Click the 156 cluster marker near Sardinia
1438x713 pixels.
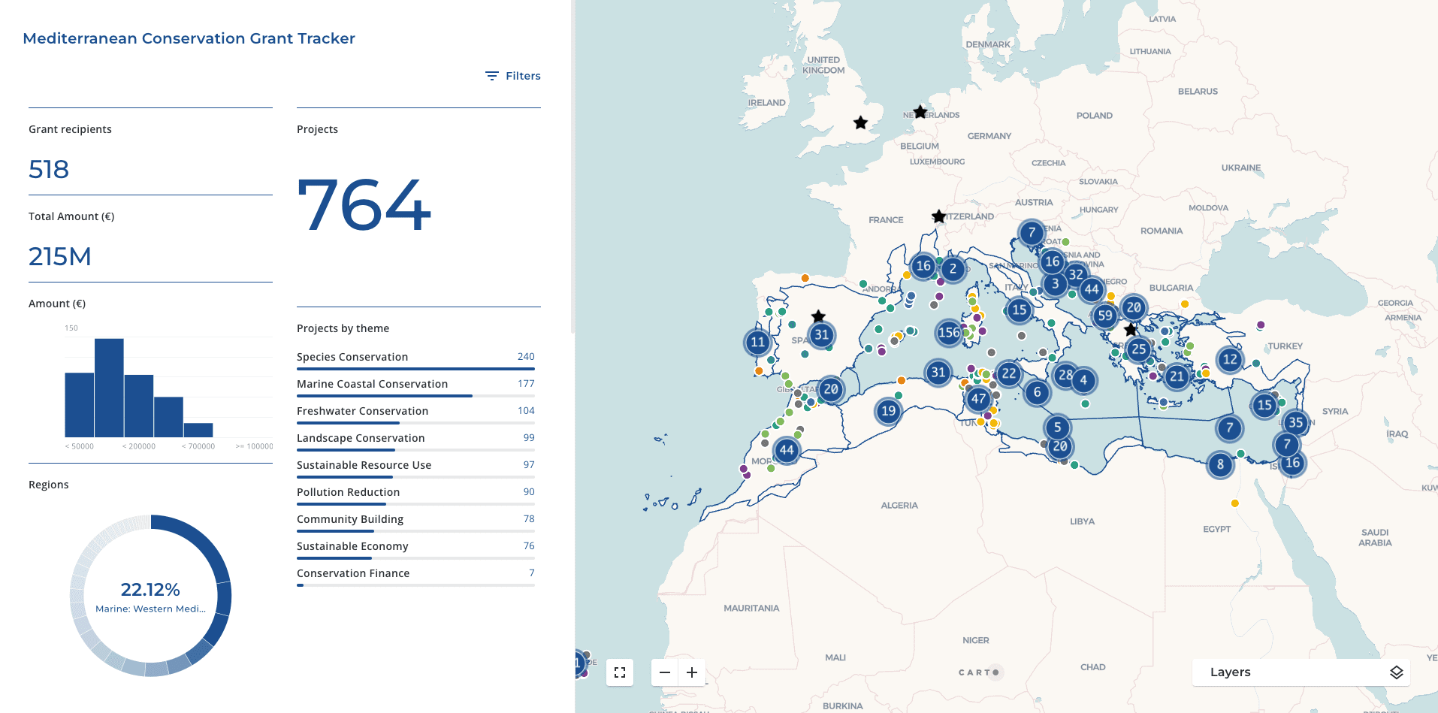click(948, 332)
